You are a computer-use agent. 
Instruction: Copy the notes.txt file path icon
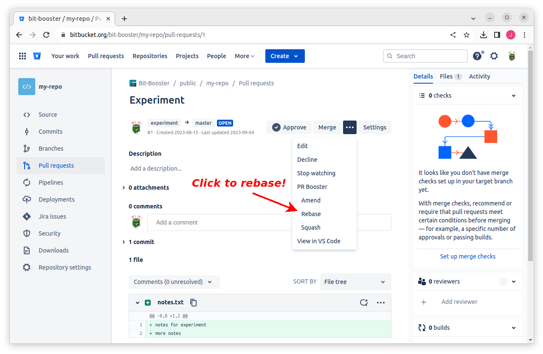[194, 303]
